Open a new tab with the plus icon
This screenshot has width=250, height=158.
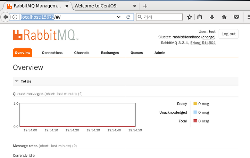pyautogui.click(x=145, y=6)
